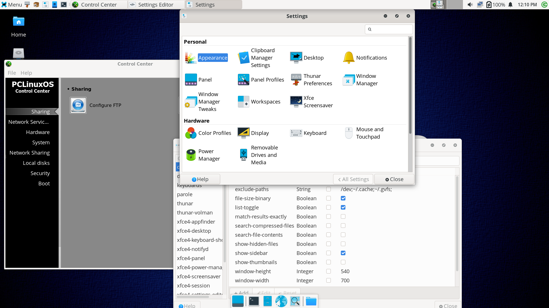This screenshot has height=308, width=549.
Task: Switch to Settings Editor taskbar window
Action: pyautogui.click(x=156, y=5)
